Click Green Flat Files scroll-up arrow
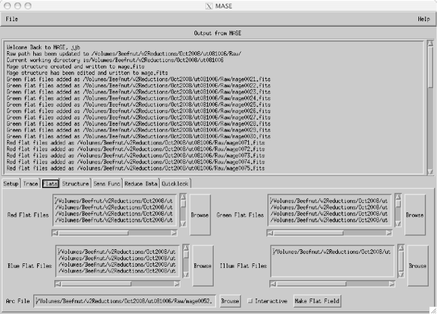This screenshot has width=437, height=314. (x=398, y=197)
